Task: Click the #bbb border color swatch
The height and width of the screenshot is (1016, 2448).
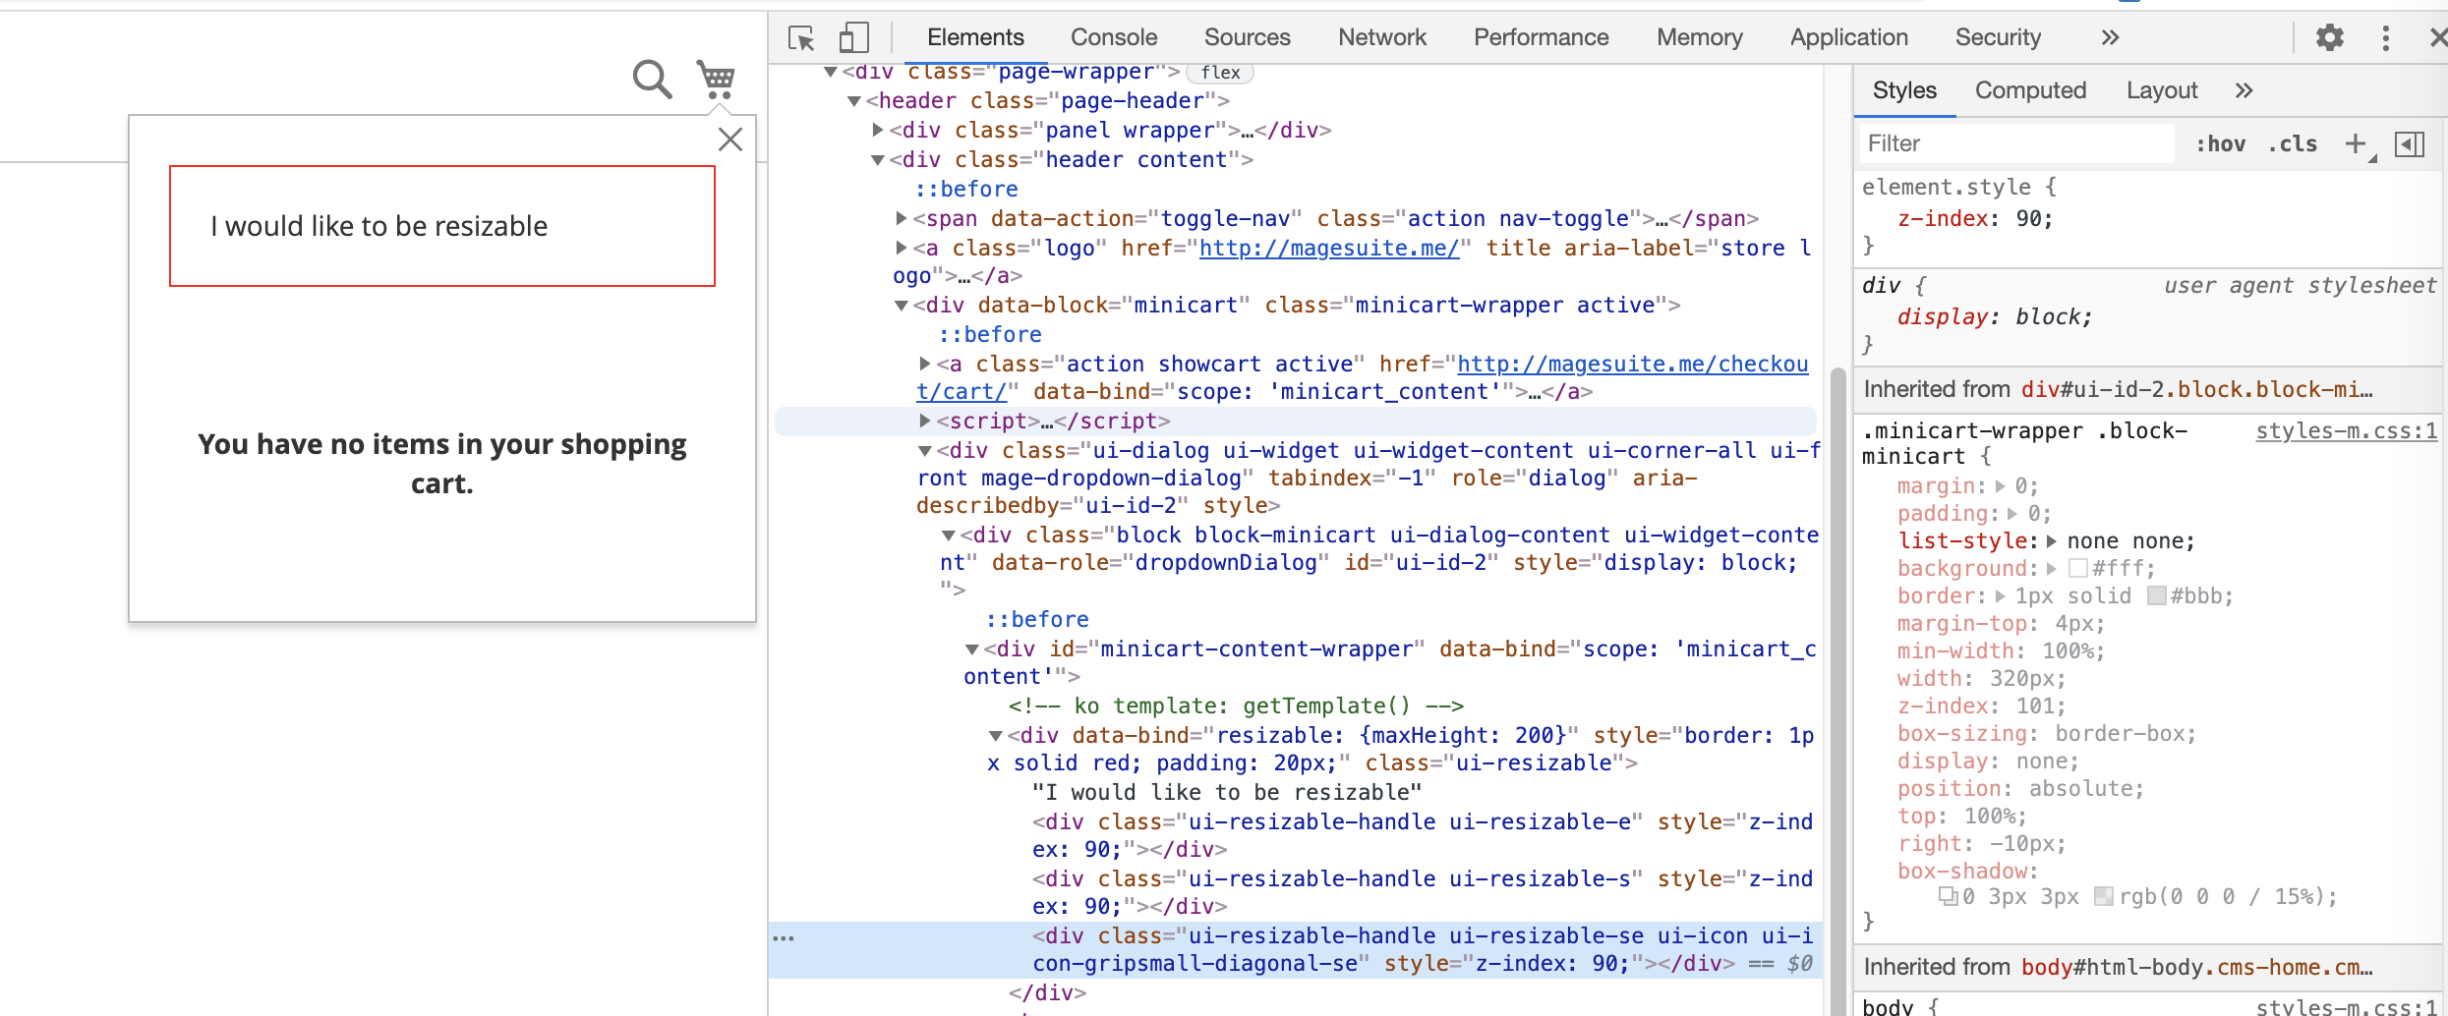Action: [x=2157, y=595]
